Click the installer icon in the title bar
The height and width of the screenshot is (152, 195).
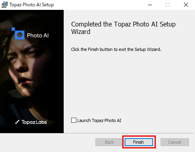point(4,5)
